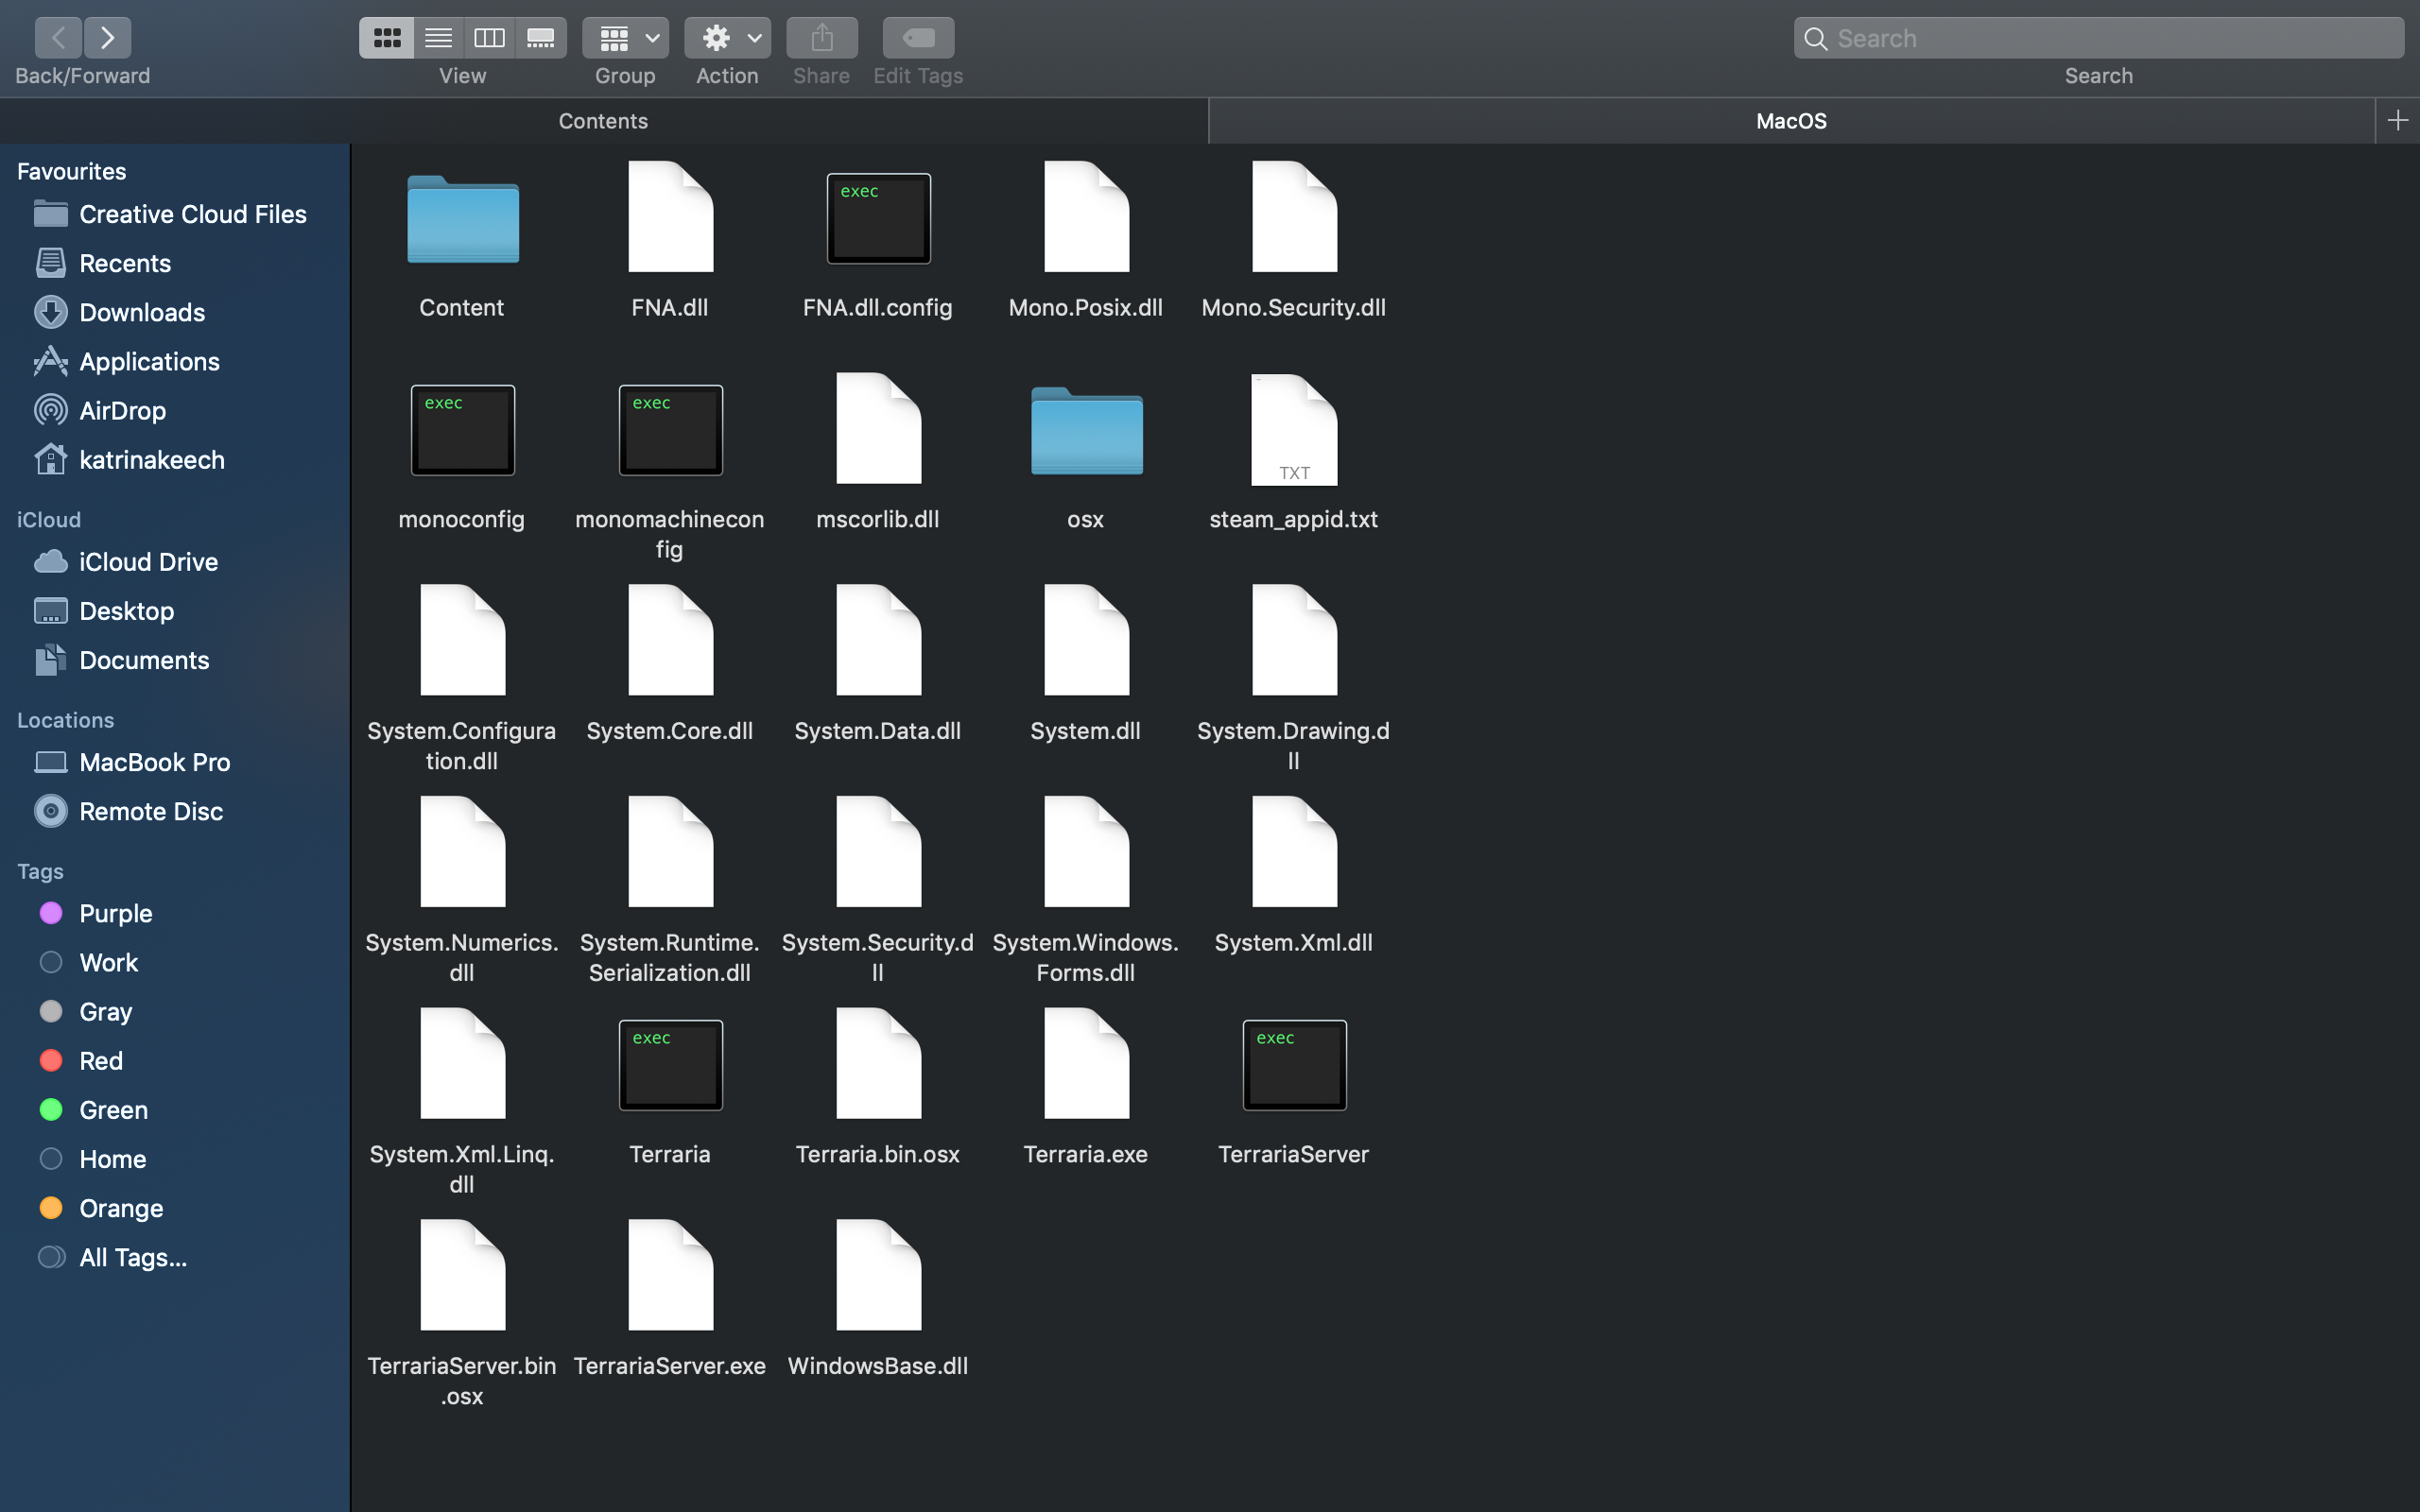The width and height of the screenshot is (2420, 1512).
Task: Select the System.Security.dll file icon
Action: pyautogui.click(x=878, y=852)
